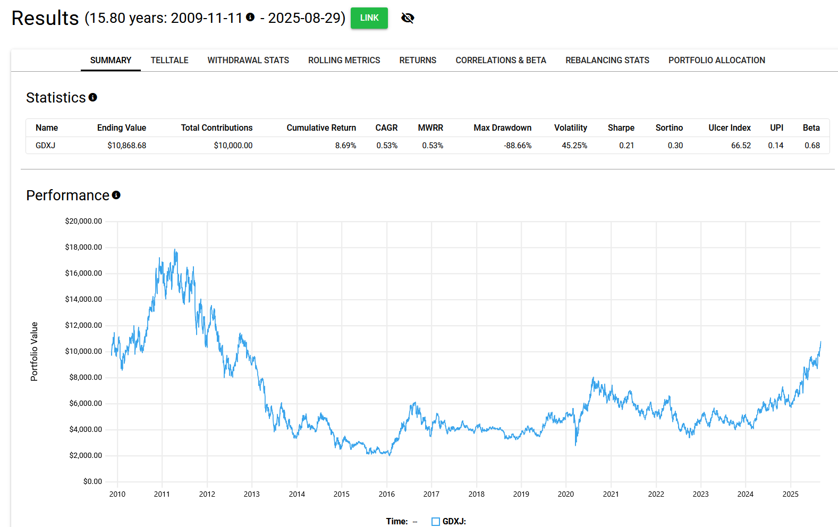Click the Name column header

[x=47, y=127]
